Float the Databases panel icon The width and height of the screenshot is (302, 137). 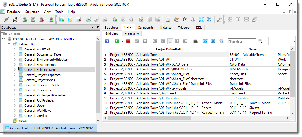(x=93, y=27)
